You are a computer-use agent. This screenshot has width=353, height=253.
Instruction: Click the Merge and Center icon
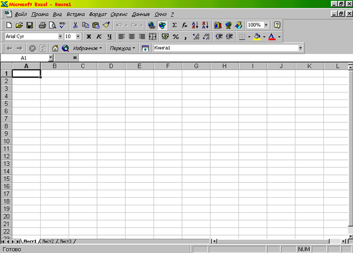[152, 37]
